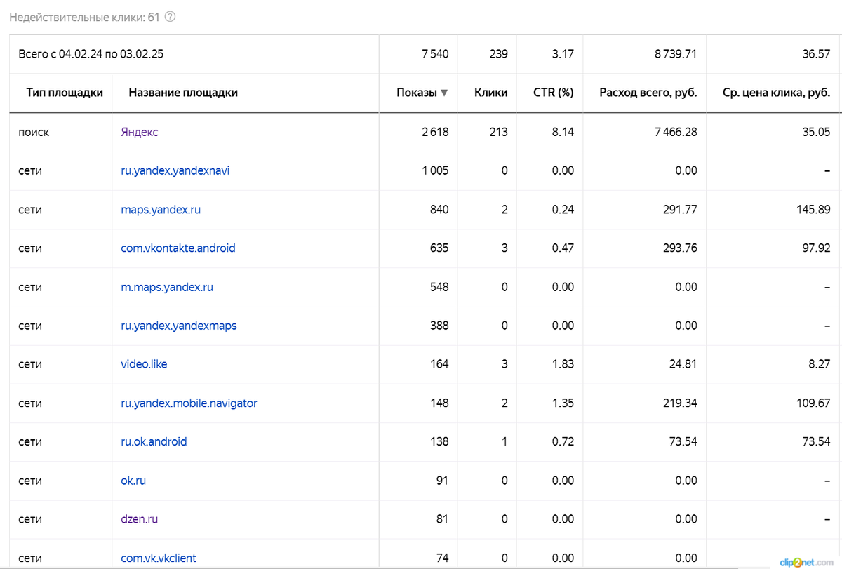This screenshot has width=842, height=569.
Task: Open the ru.ok.android platform link
Action: pos(154,442)
